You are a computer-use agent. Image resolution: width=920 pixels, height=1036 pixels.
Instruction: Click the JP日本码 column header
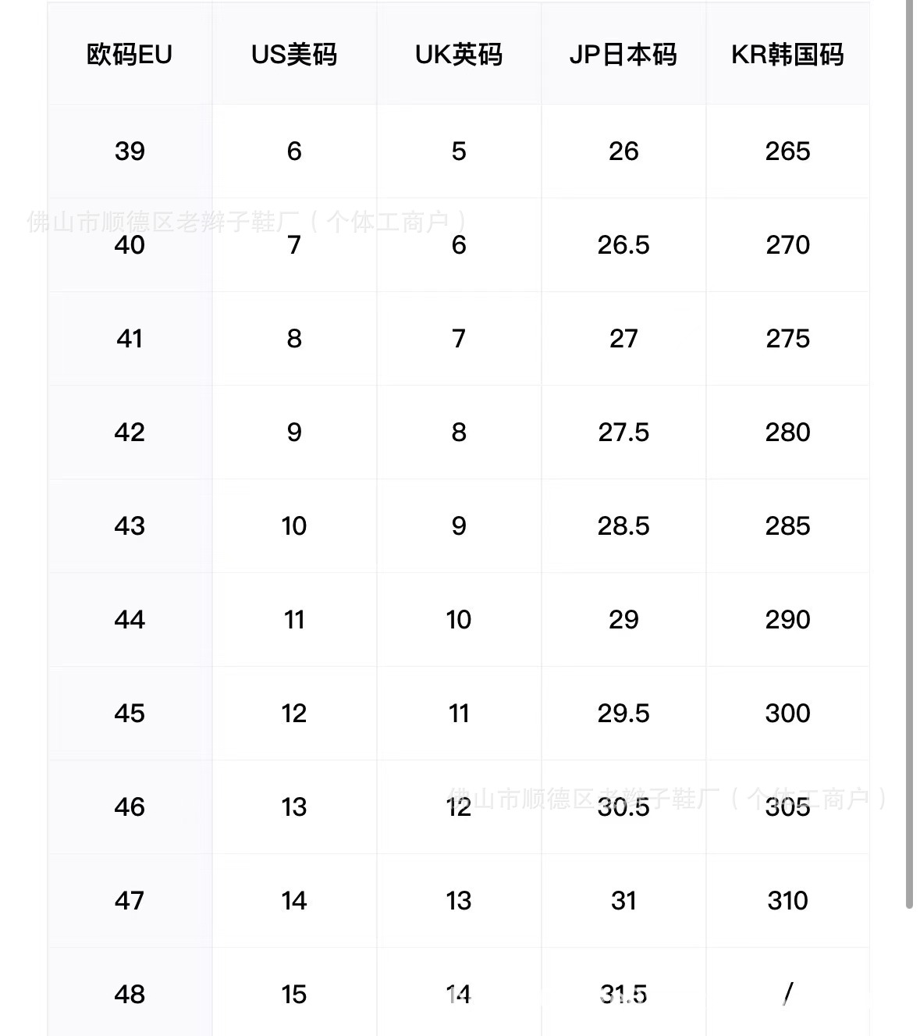[623, 55]
